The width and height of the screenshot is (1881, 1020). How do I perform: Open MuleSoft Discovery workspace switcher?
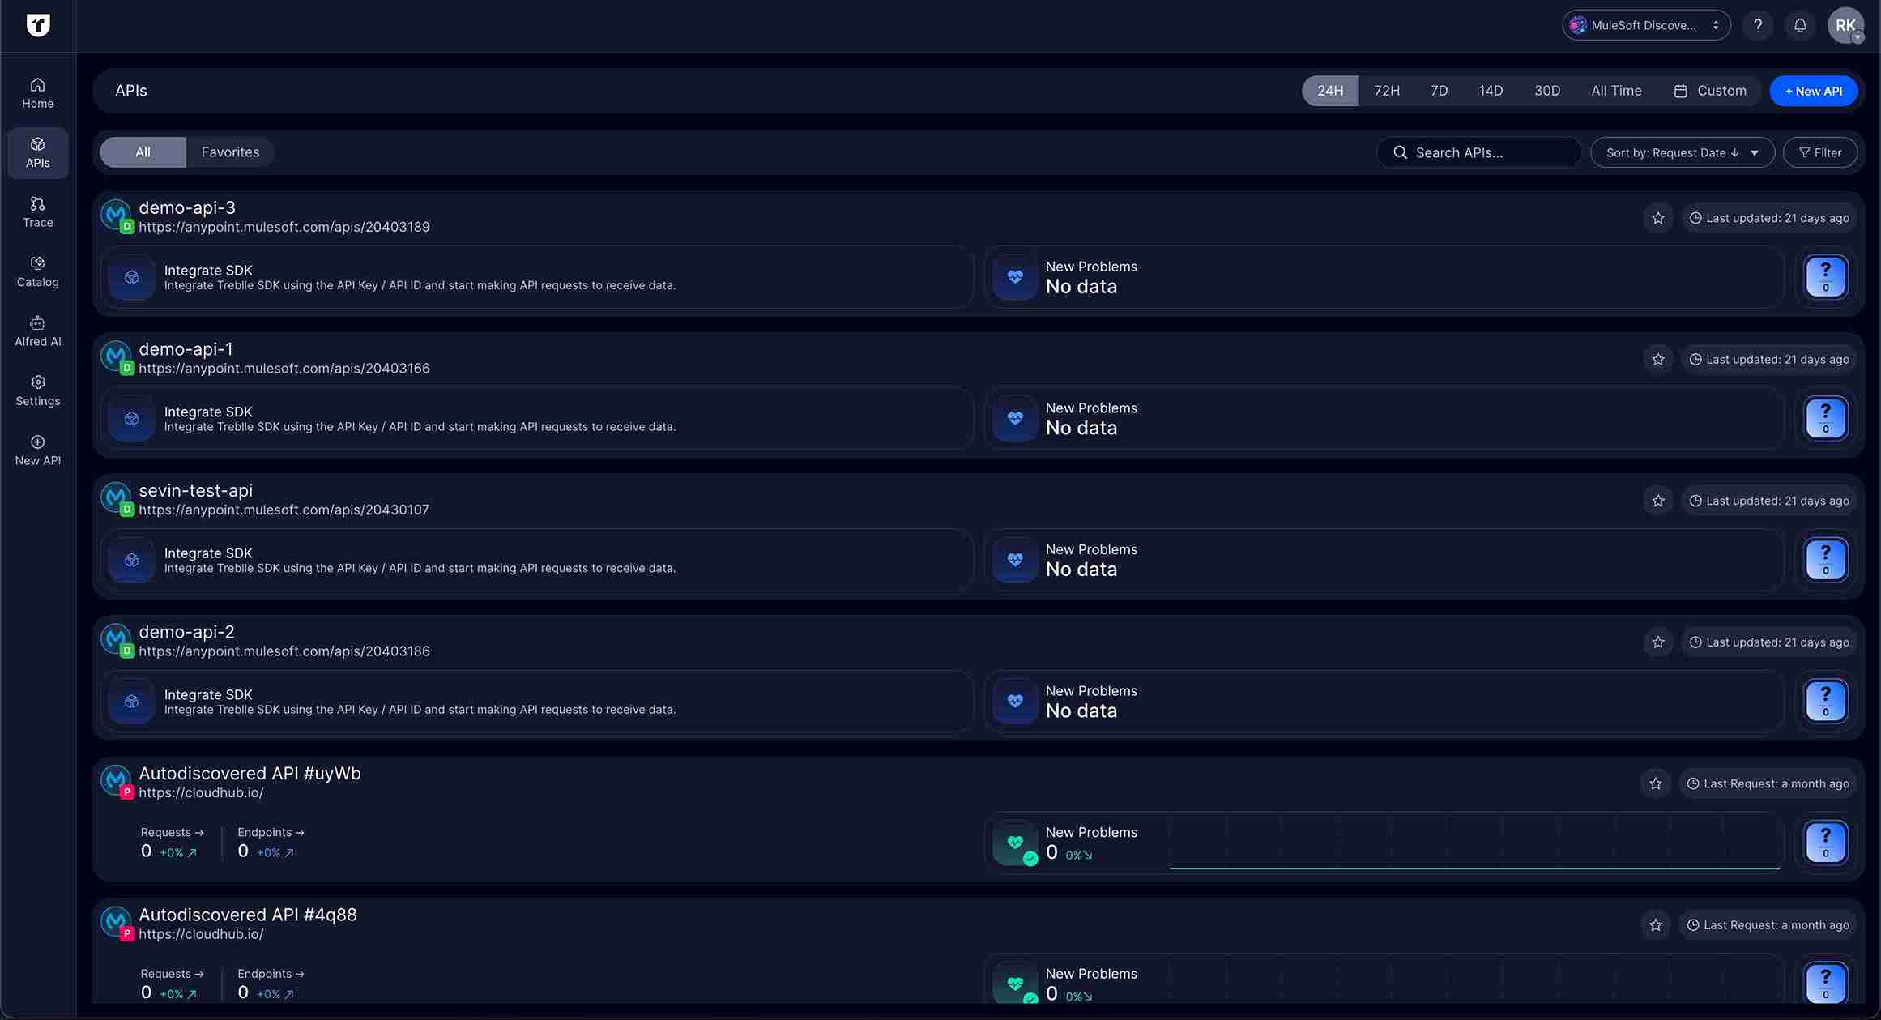1646,25
